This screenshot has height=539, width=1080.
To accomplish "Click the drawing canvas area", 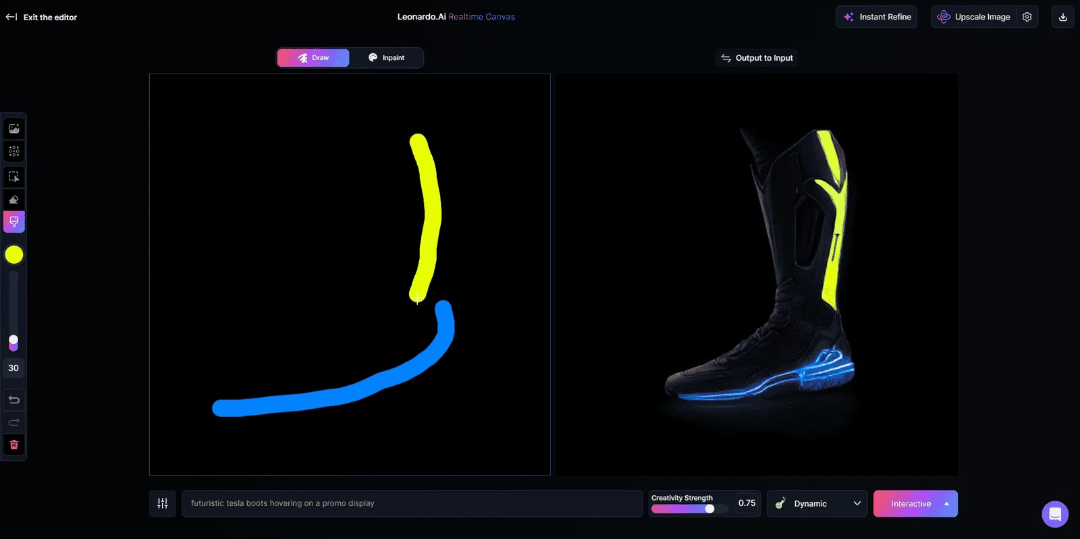I will [x=350, y=275].
